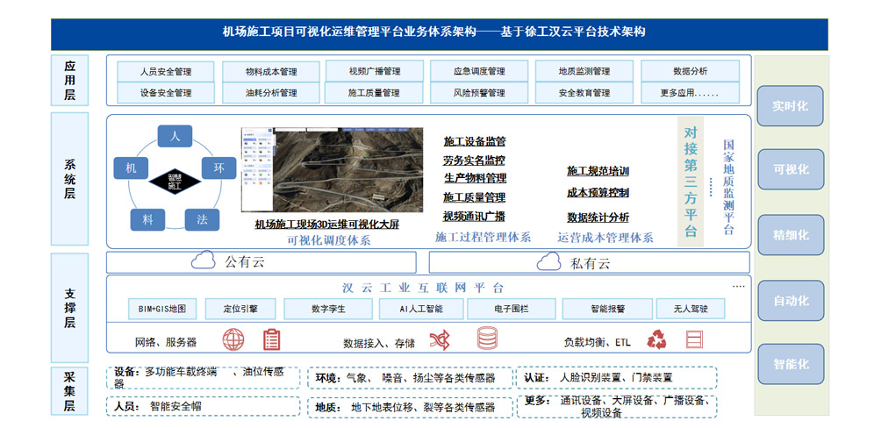Click the 实时化 side button
The height and width of the screenshot is (428, 874).
coord(790,106)
